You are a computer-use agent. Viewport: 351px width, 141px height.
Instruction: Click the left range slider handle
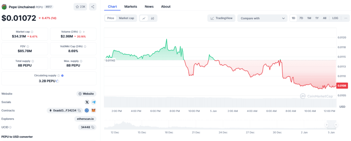point(327,125)
